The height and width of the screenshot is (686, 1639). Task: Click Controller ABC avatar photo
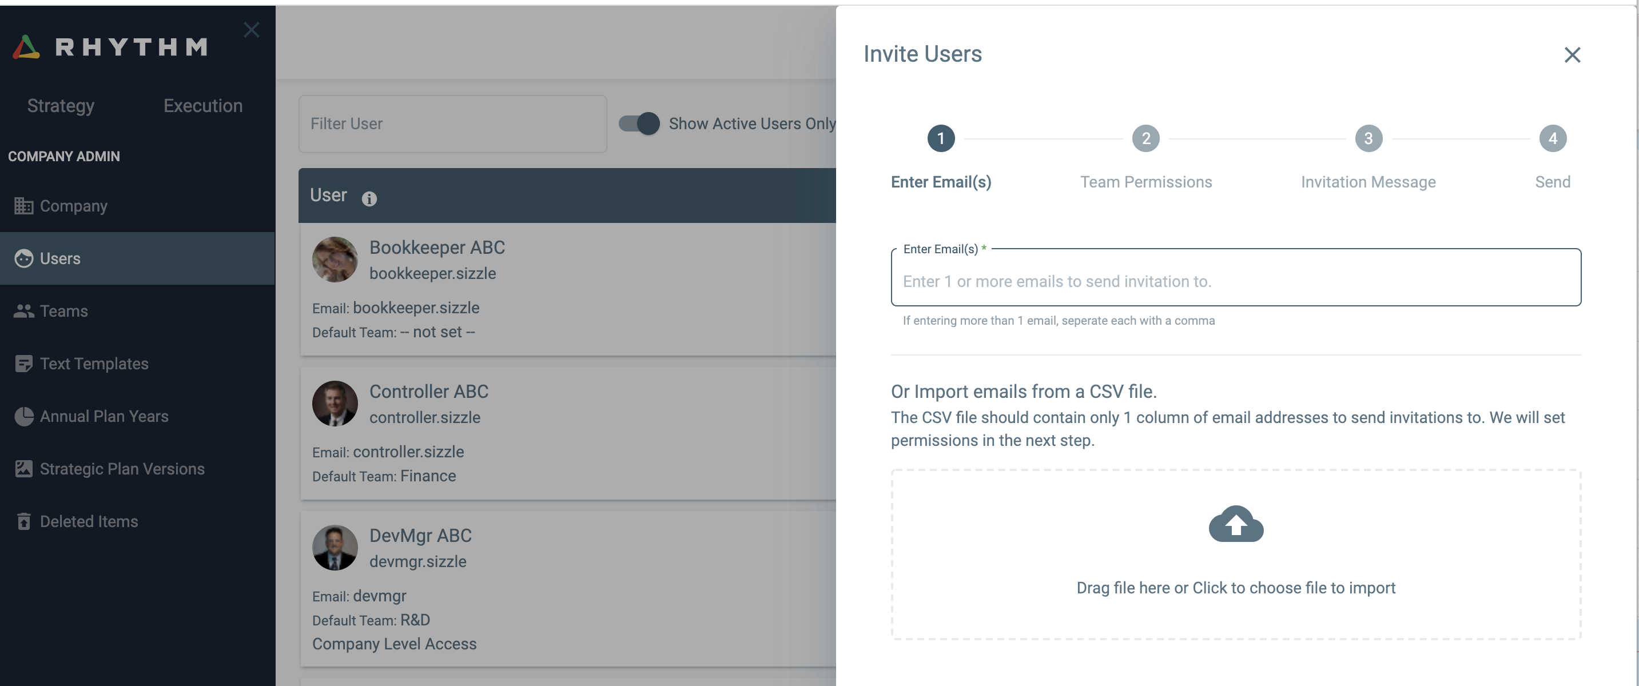(x=335, y=404)
